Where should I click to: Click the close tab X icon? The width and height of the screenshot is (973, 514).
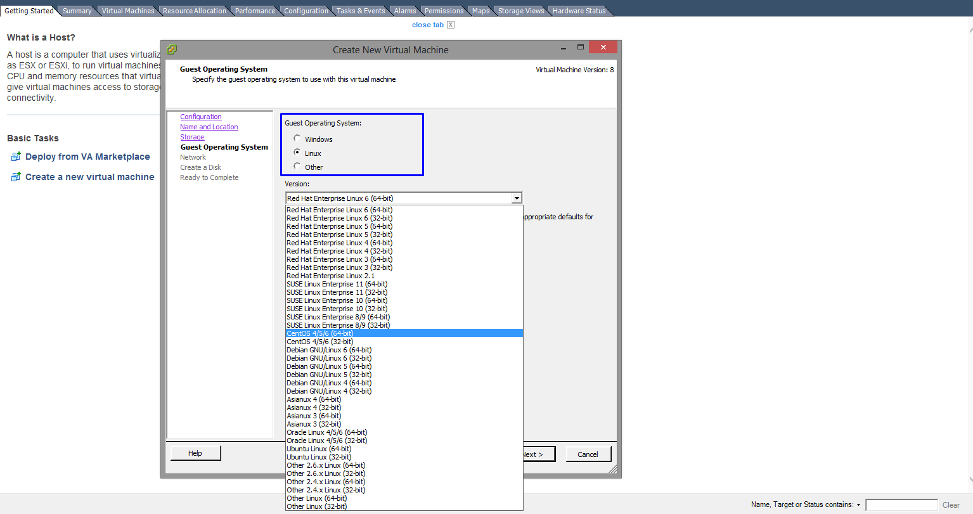coord(451,25)
